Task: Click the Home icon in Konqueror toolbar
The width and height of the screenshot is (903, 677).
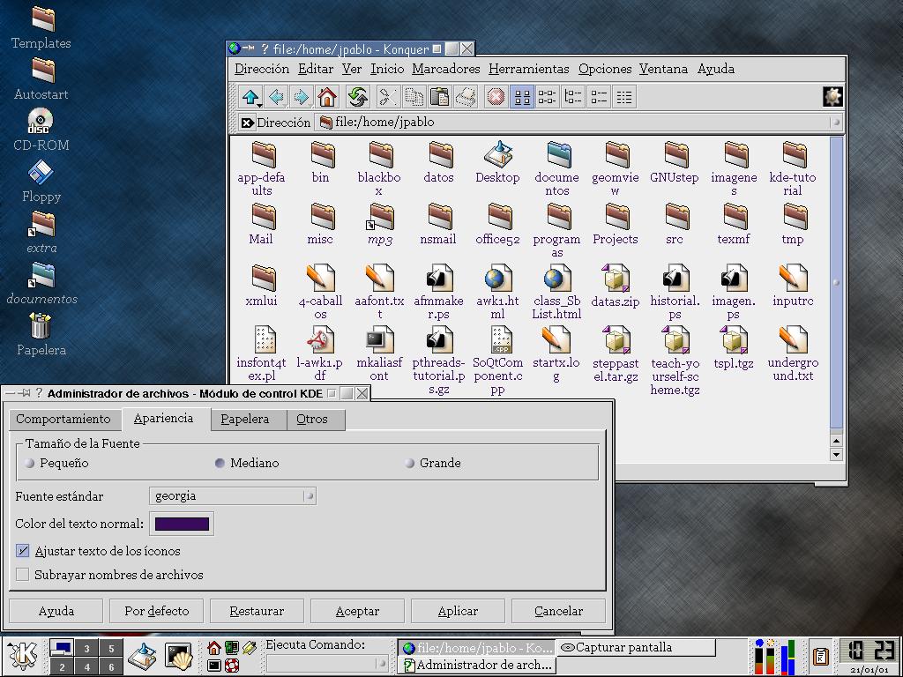Action: (x=327, y=97)
